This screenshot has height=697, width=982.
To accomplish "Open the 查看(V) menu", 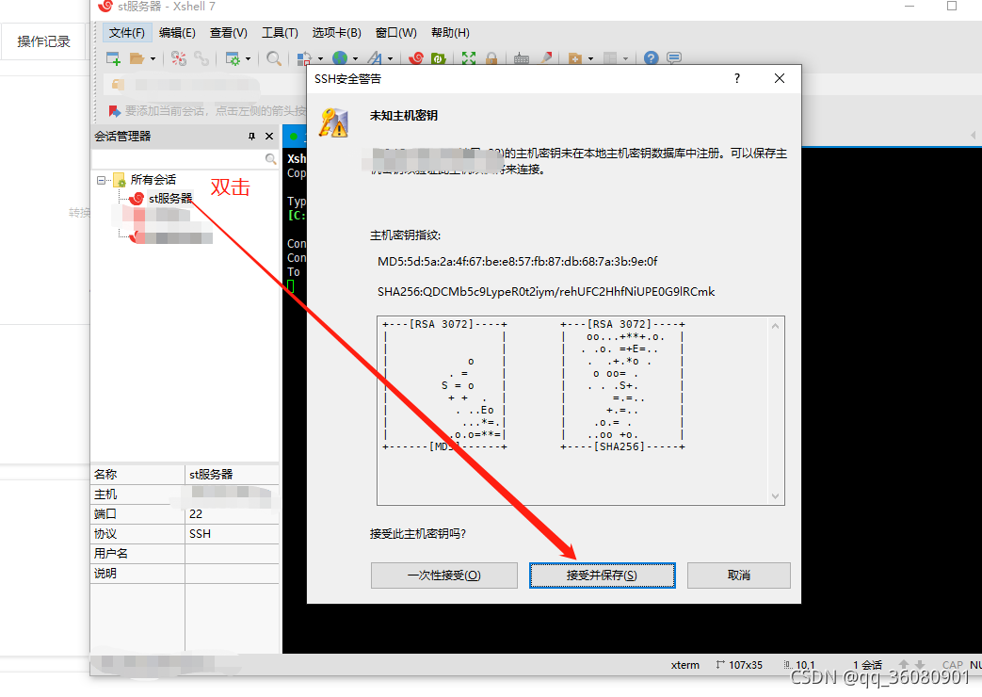I will (x=229, y=33).
